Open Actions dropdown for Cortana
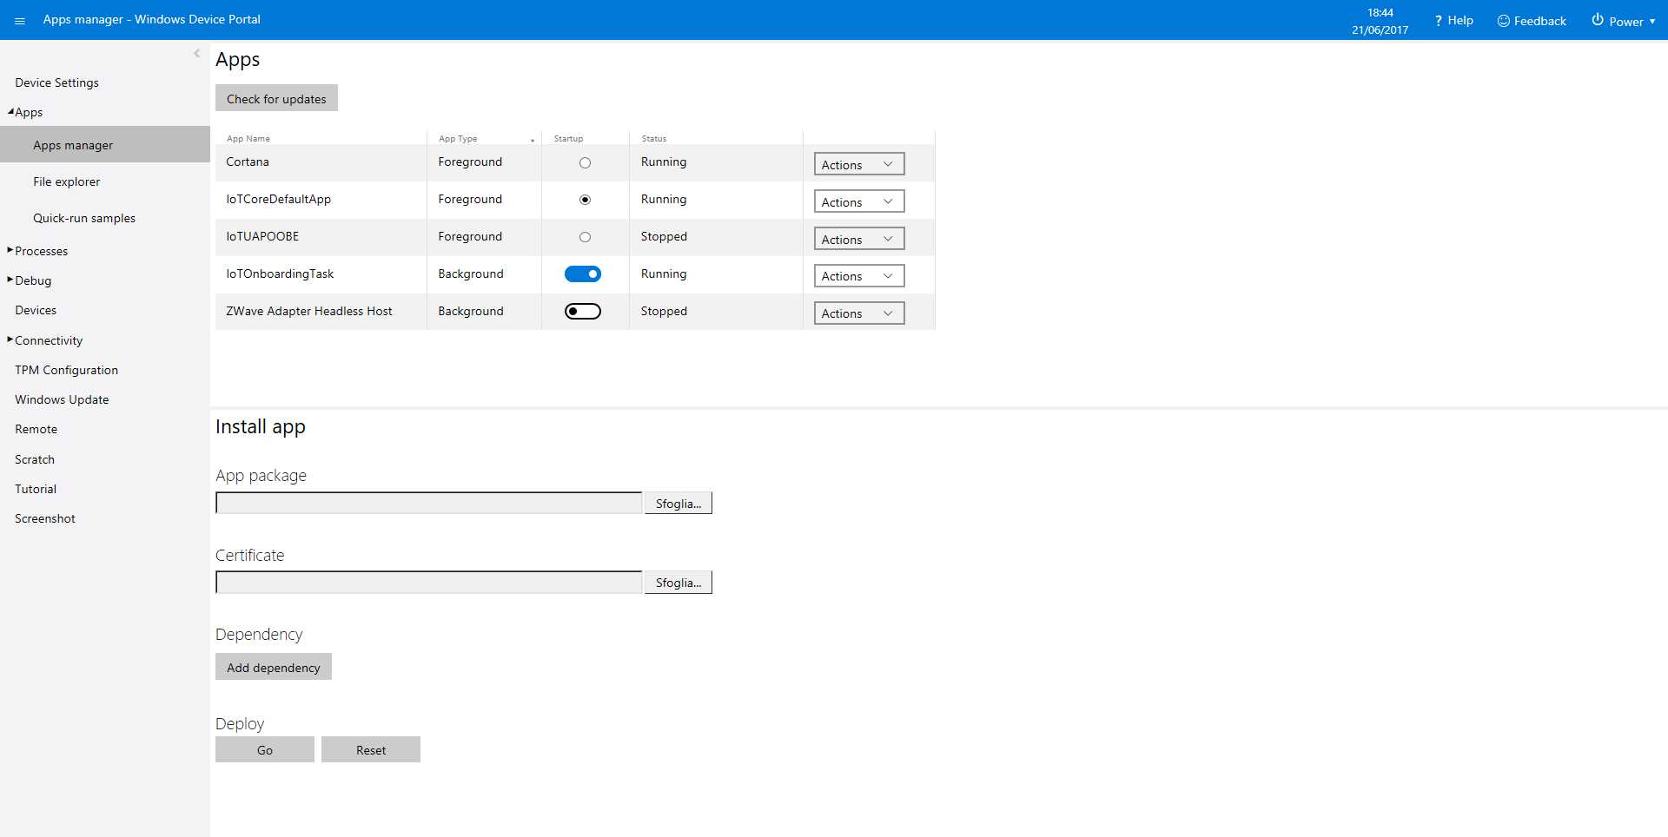This screenshot has width=1668, height=837. click(x=859, y=164)
